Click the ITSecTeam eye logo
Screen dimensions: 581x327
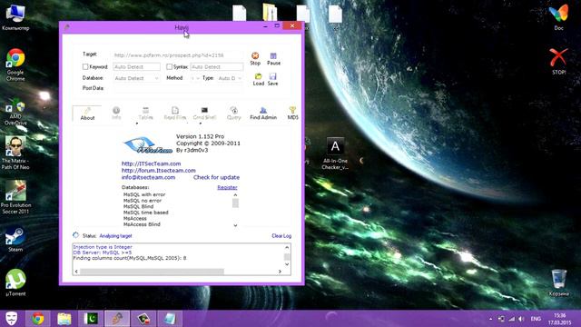click(x=148, y=145)
